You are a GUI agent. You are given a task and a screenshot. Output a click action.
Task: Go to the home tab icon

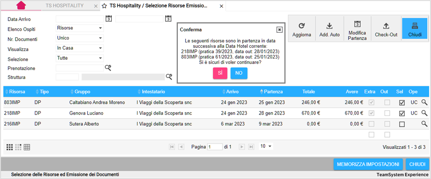[x=21, y=5]
